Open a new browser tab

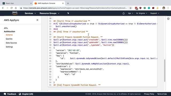tap(68, 3)
